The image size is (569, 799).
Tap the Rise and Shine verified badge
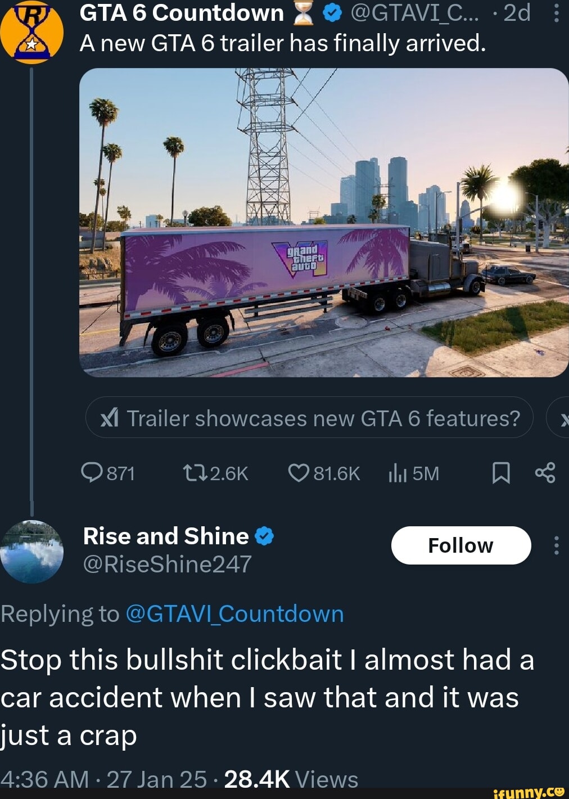pyautogui.click(x=264, y=536)
